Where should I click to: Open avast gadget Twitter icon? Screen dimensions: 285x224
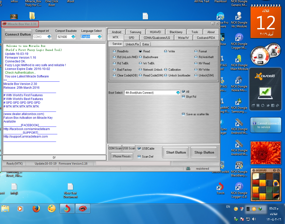(268, 105)
